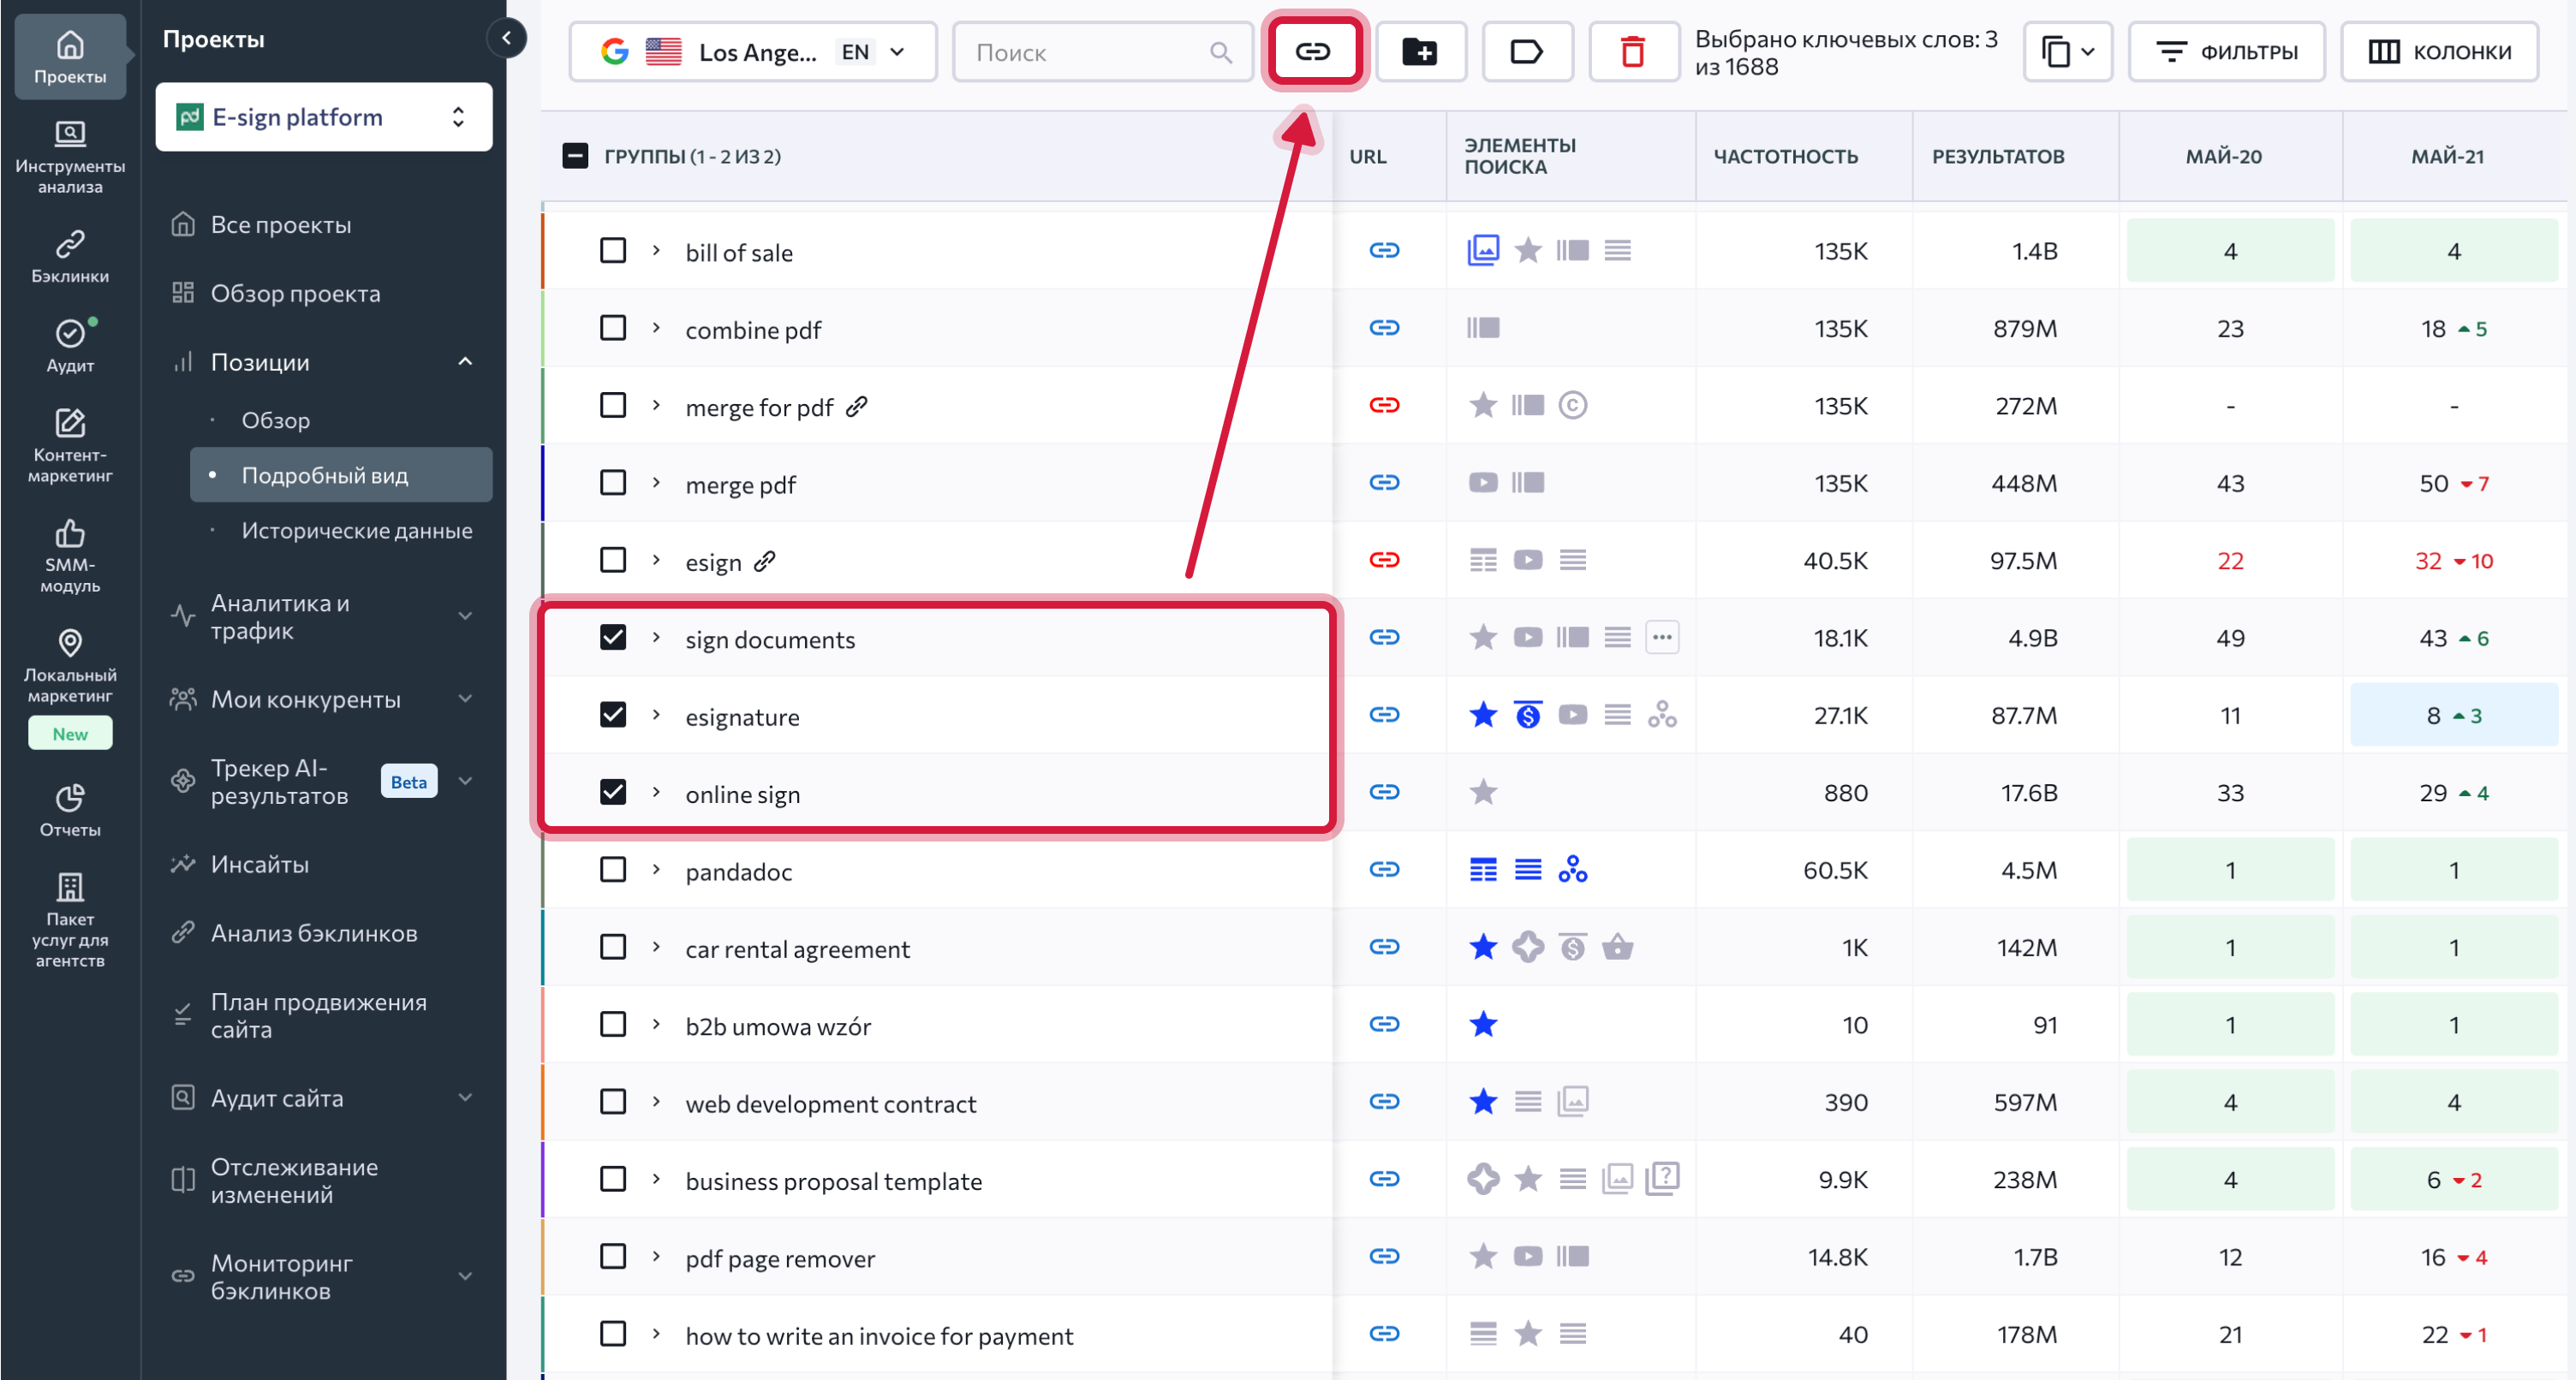Sort by РЕЗУЛЬТАТОВ column header

[x=1997, y=156]
